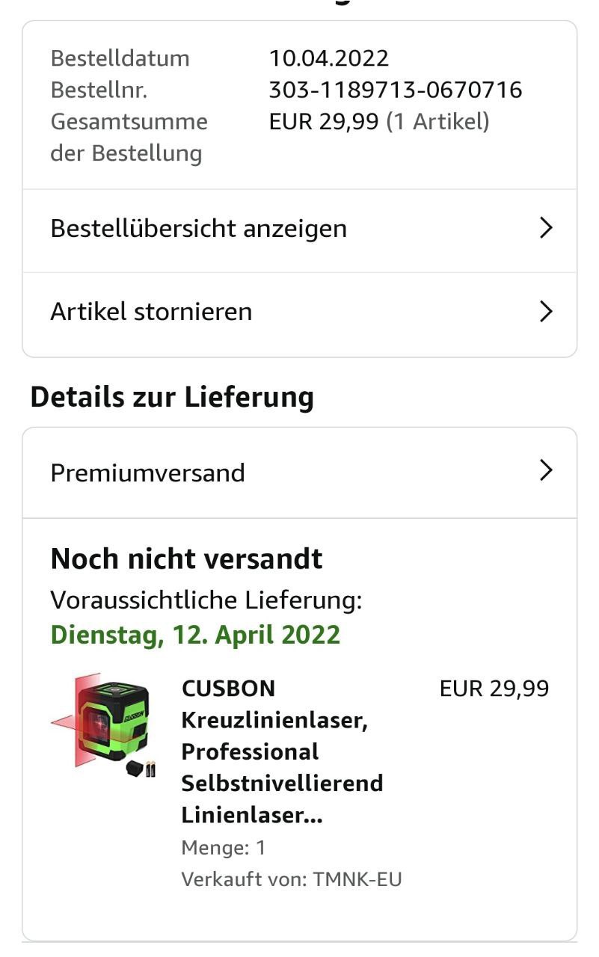This screenshot has width=599, height=957.
Task: Expand the Premiumversand row arrow
Action: coord(546,471)
